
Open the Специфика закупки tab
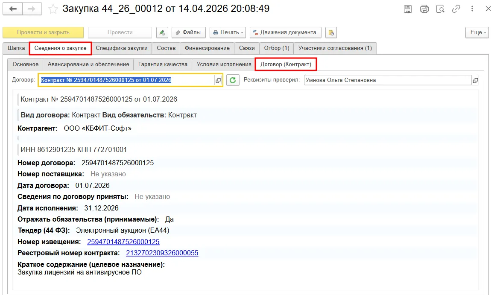tap(122, 48)
